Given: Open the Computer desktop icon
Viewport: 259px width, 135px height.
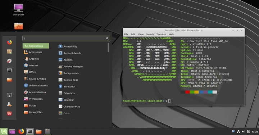Looking at the screenshot, I should click(x=18, y=10).
